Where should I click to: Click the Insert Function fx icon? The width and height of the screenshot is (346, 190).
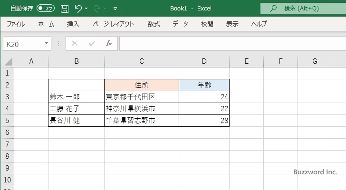tap(109, 43)
